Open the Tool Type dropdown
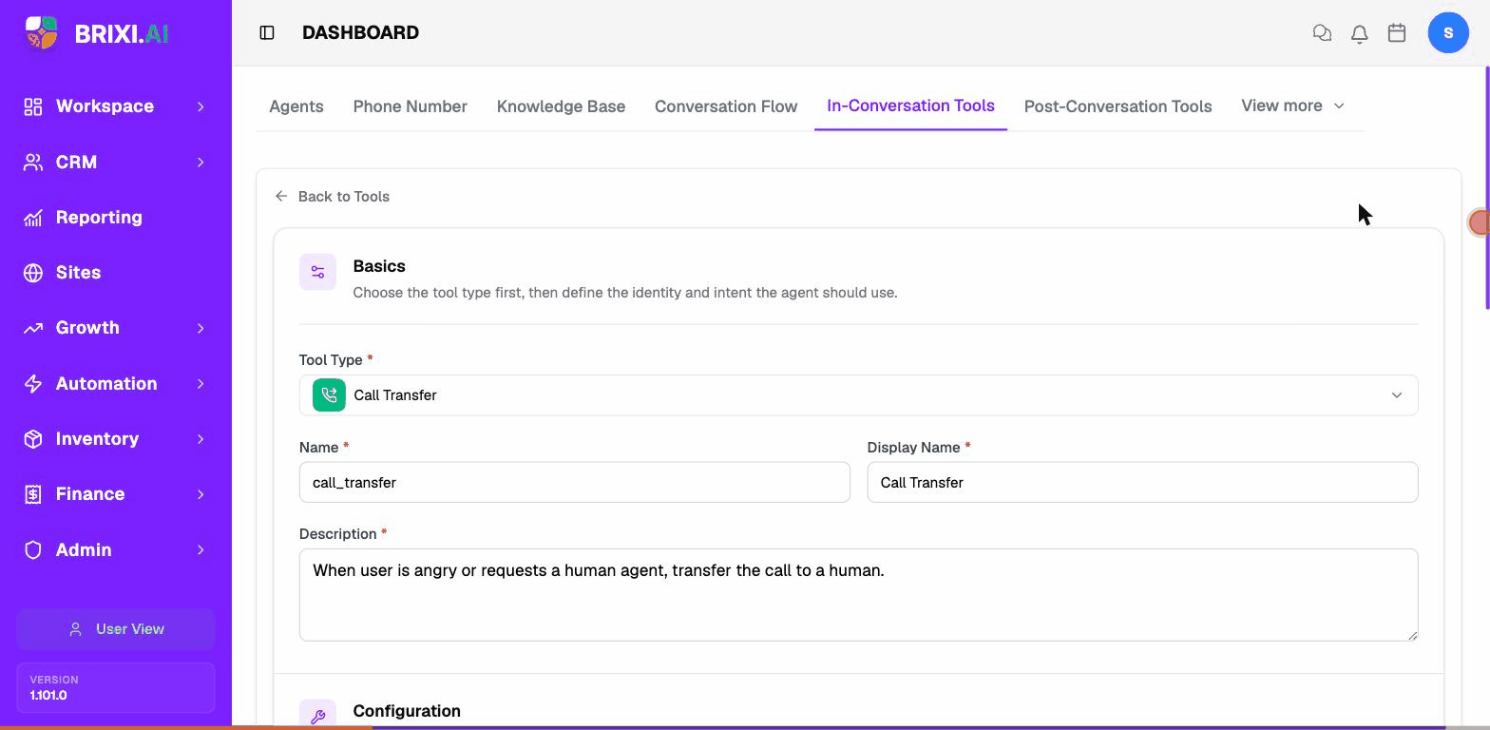The height and width of the screenshot is (730, 1490). tap(858, 395)
